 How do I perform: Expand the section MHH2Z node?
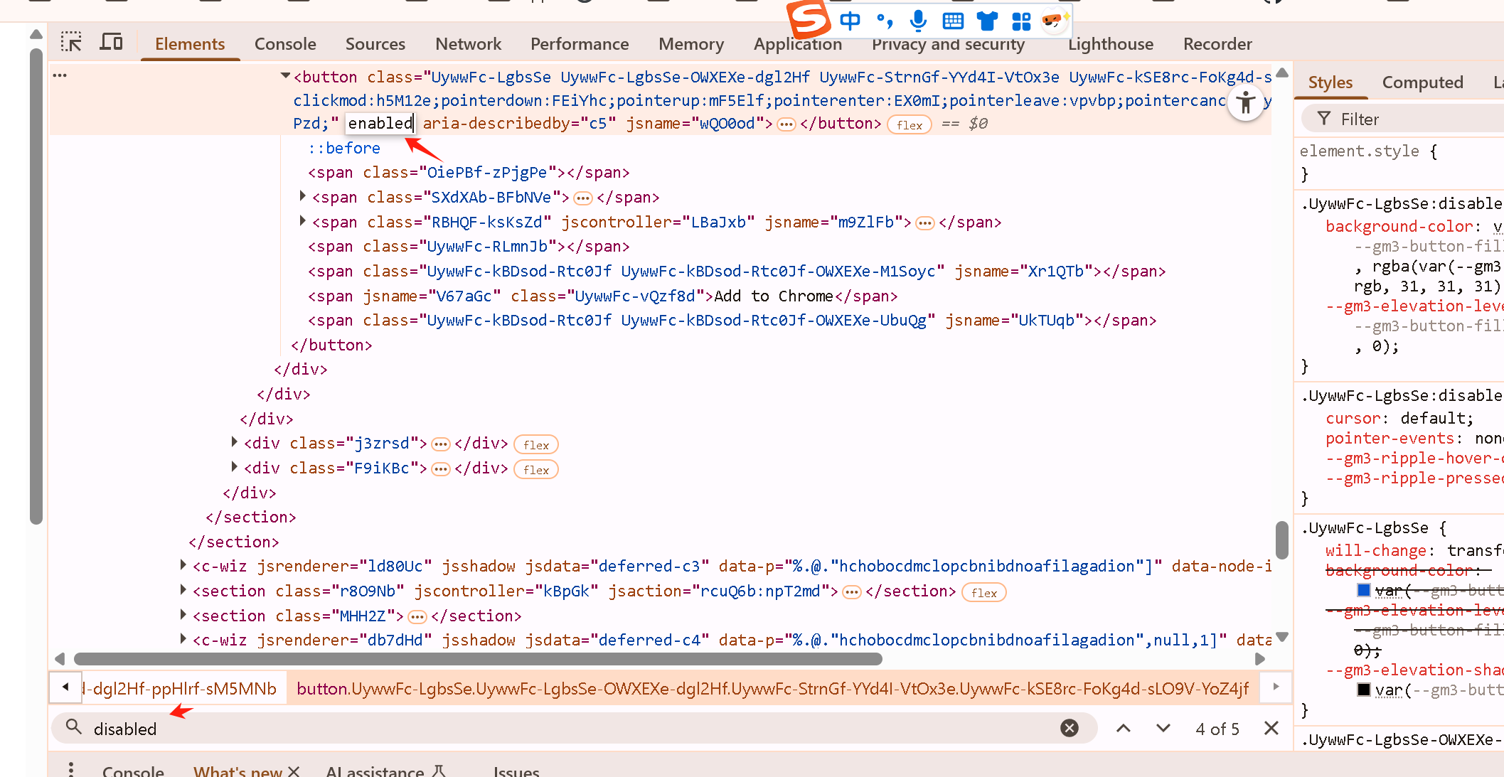pyautogui.click(x=183, y=616)
